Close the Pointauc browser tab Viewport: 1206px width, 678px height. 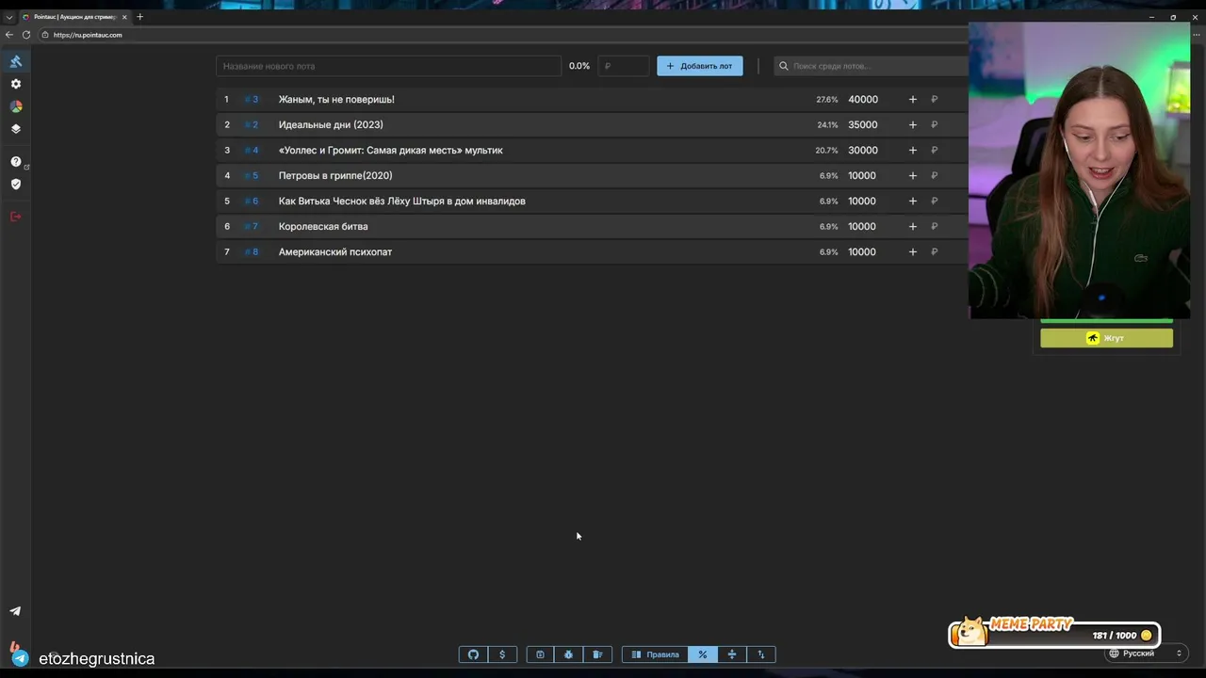(x=124, y=17)
